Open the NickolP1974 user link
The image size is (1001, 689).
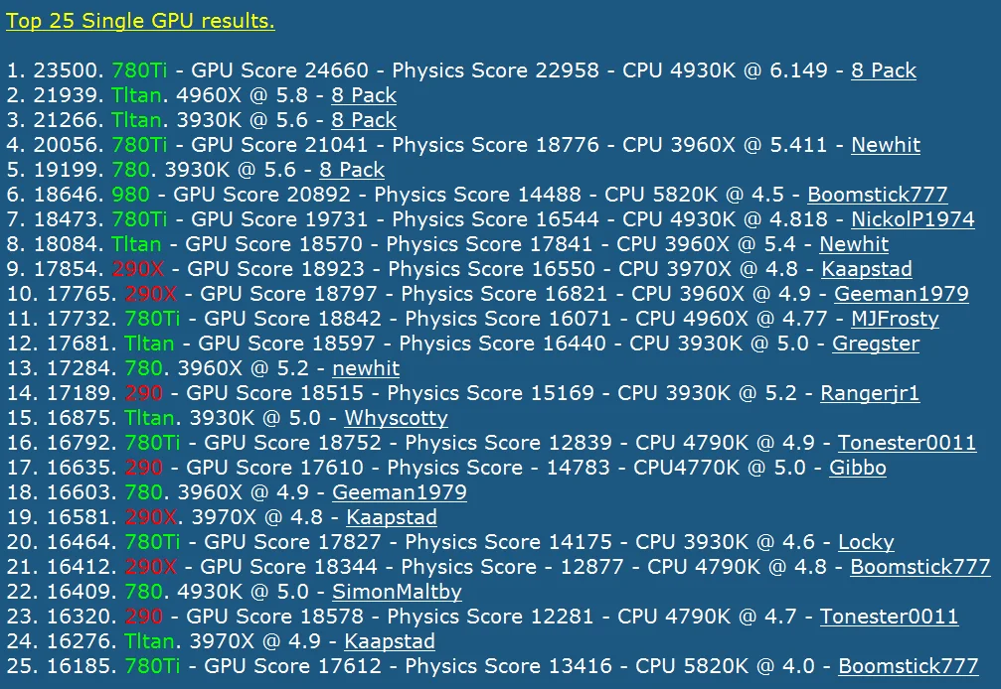(913, 219)
